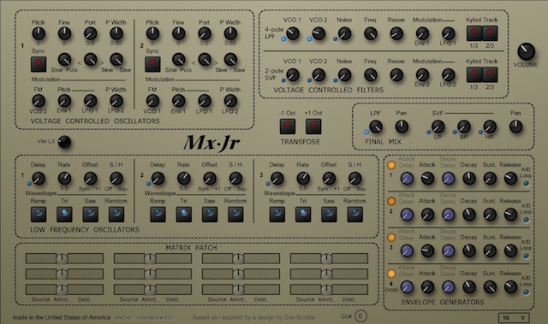Click the Vibr L3 knob
Image resolution: width=548 pixels, height=324 pixels.
click(x=64, y=142)
